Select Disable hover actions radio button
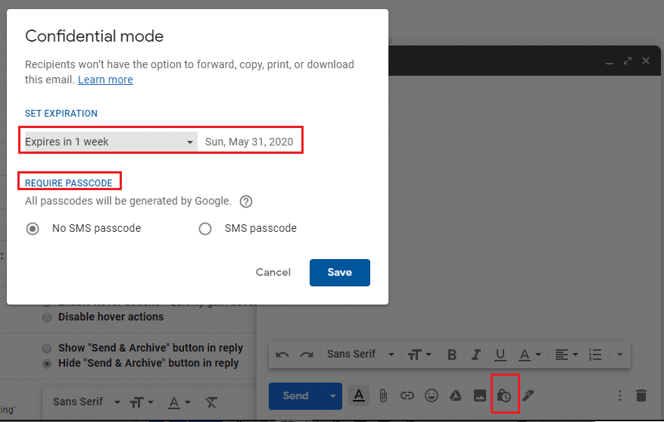The image size is (664, 422). click(x=47, y=317)
